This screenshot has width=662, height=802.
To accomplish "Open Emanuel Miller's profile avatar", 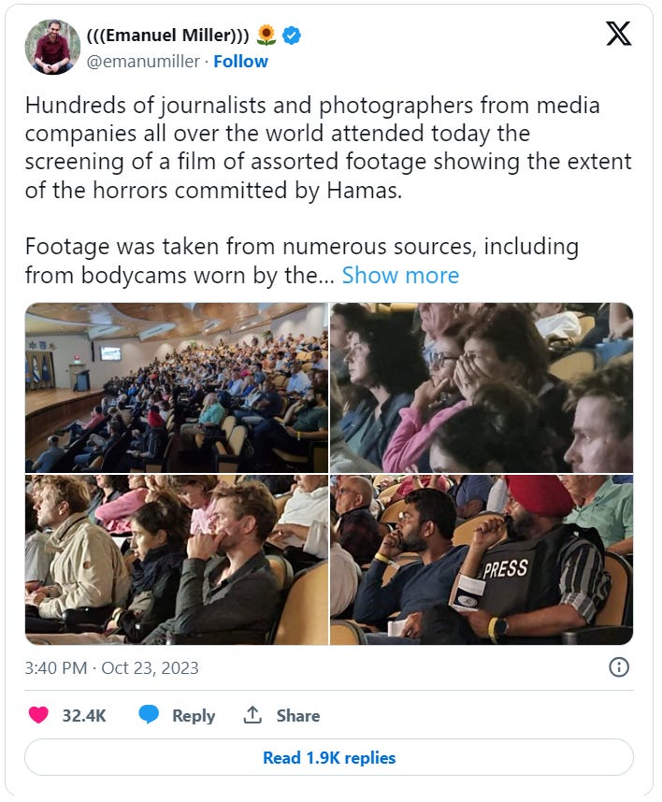I will [x=52, y=47].
